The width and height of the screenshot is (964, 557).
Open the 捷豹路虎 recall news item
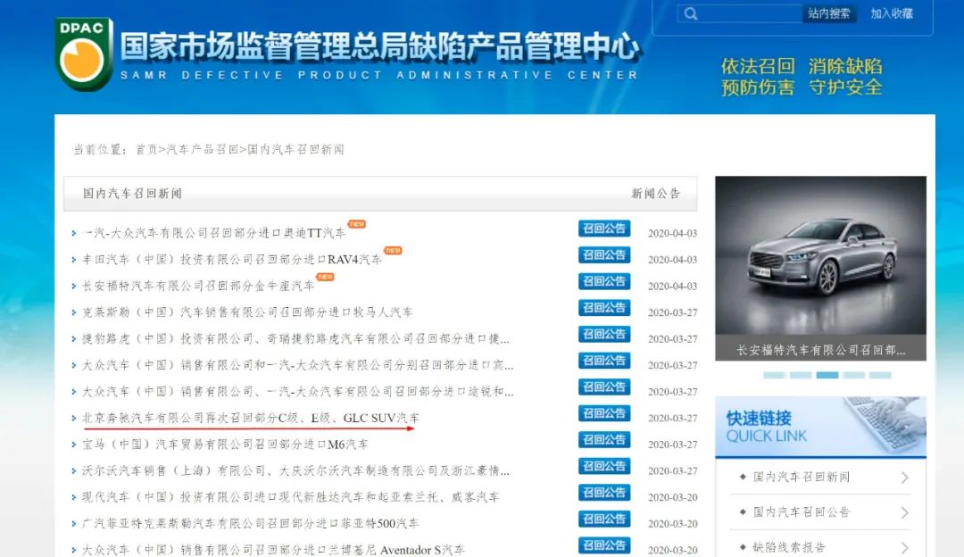(x=295, y=338)
